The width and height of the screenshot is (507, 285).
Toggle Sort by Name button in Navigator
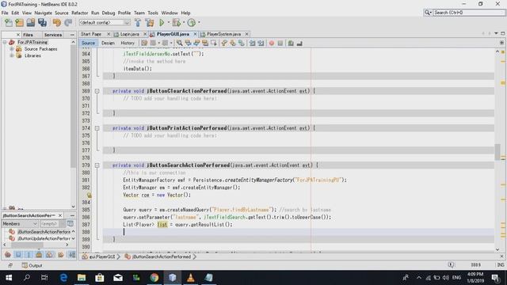tap(71, 255)
